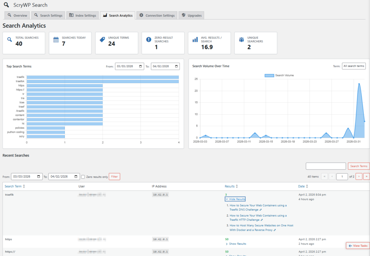Viewport: 370px width, 256px height.
Task: Click the Unique Searchers users icon
Action: tap(241, 39)
